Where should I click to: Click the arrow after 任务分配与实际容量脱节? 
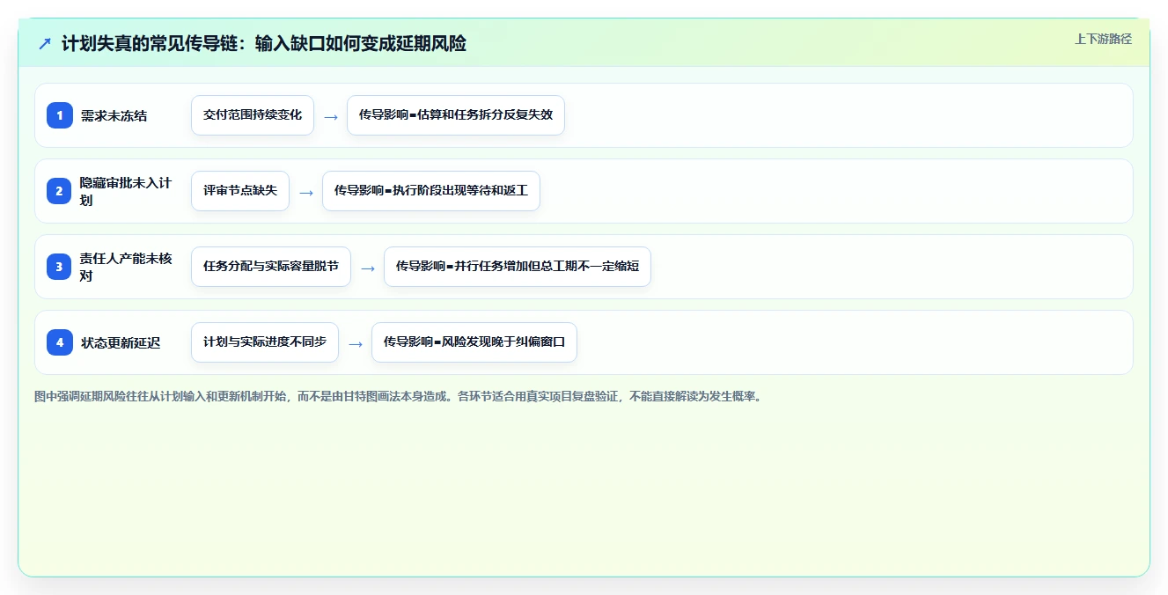click(368, 268)
